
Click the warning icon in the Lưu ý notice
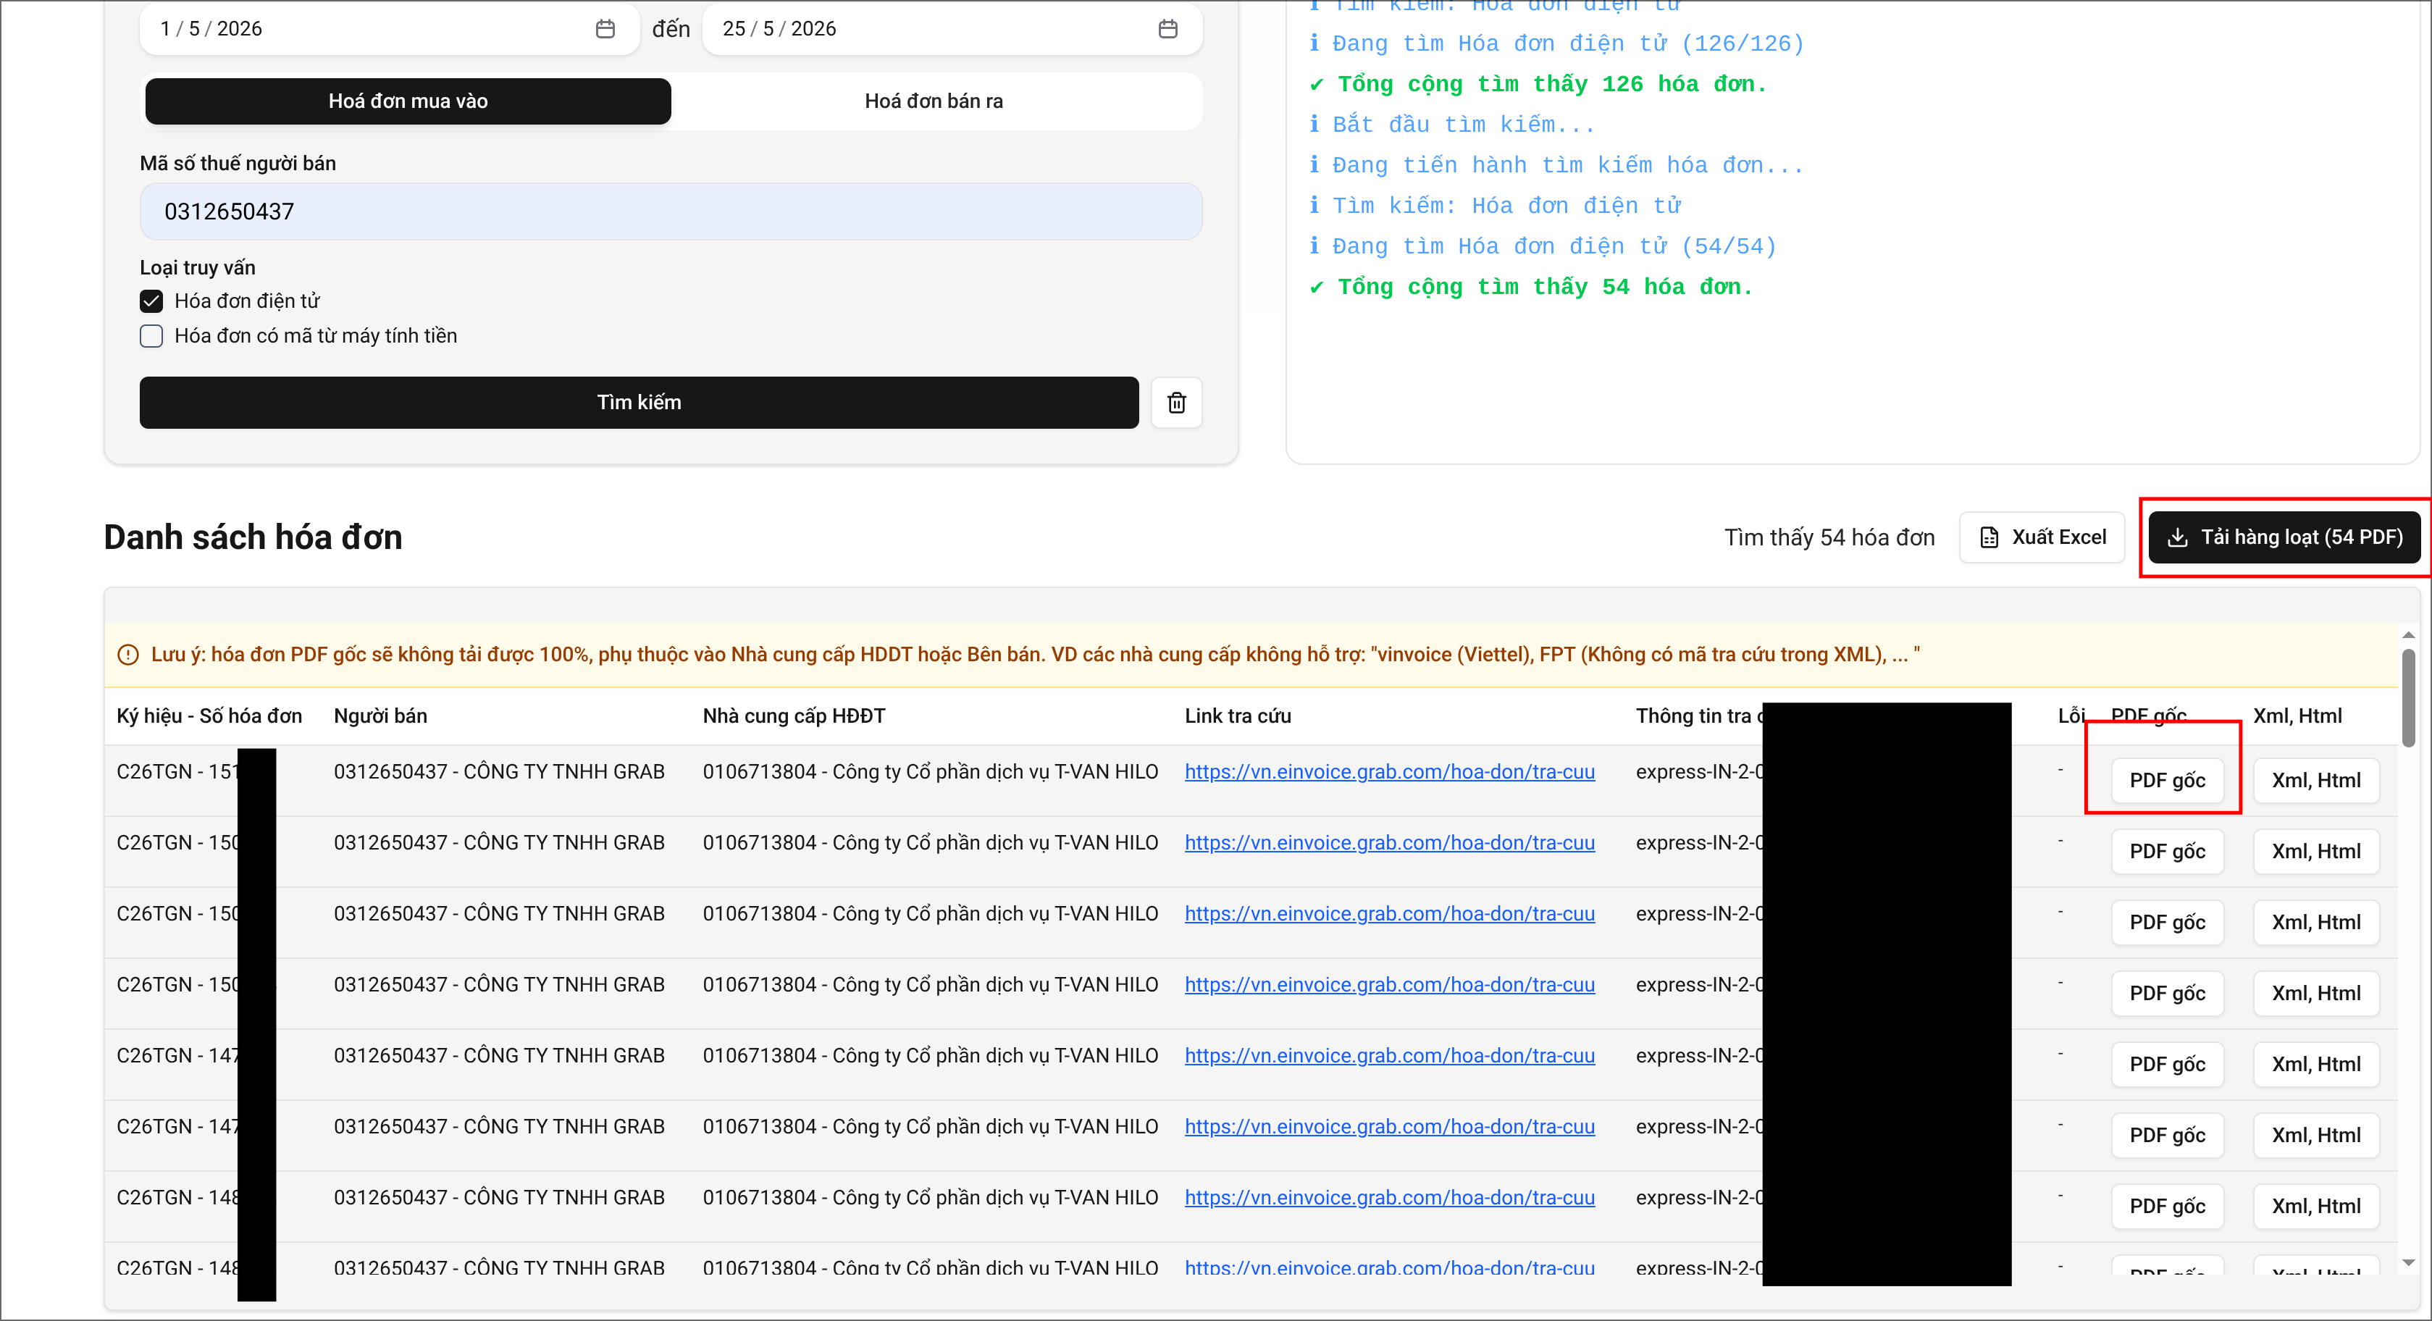[127, 655]
